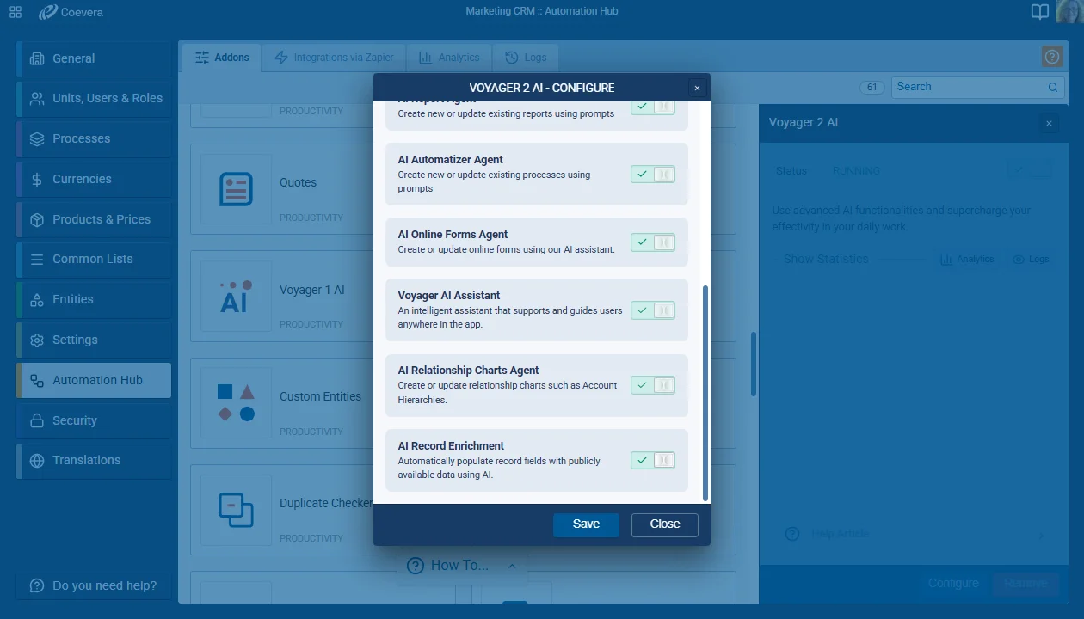Open Processes in the sidebar
1084x619 pixels.
coord(94,138)
